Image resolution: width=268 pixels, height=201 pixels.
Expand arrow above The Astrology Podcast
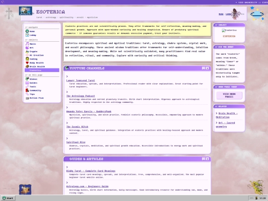(67, 92)
